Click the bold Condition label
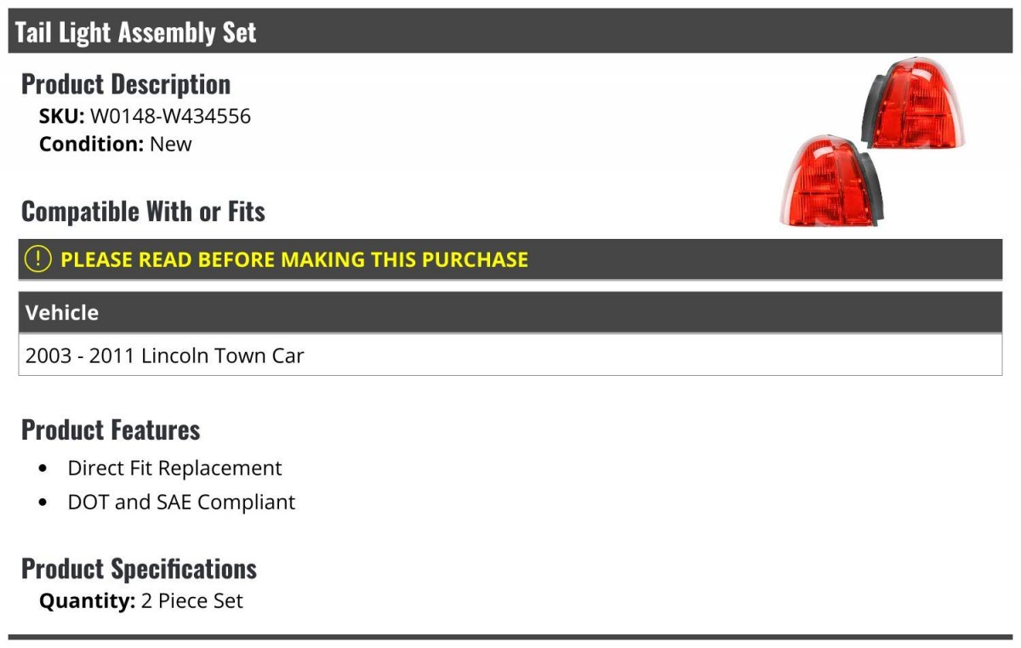The image size is (1021, 648). click(92, 144)
